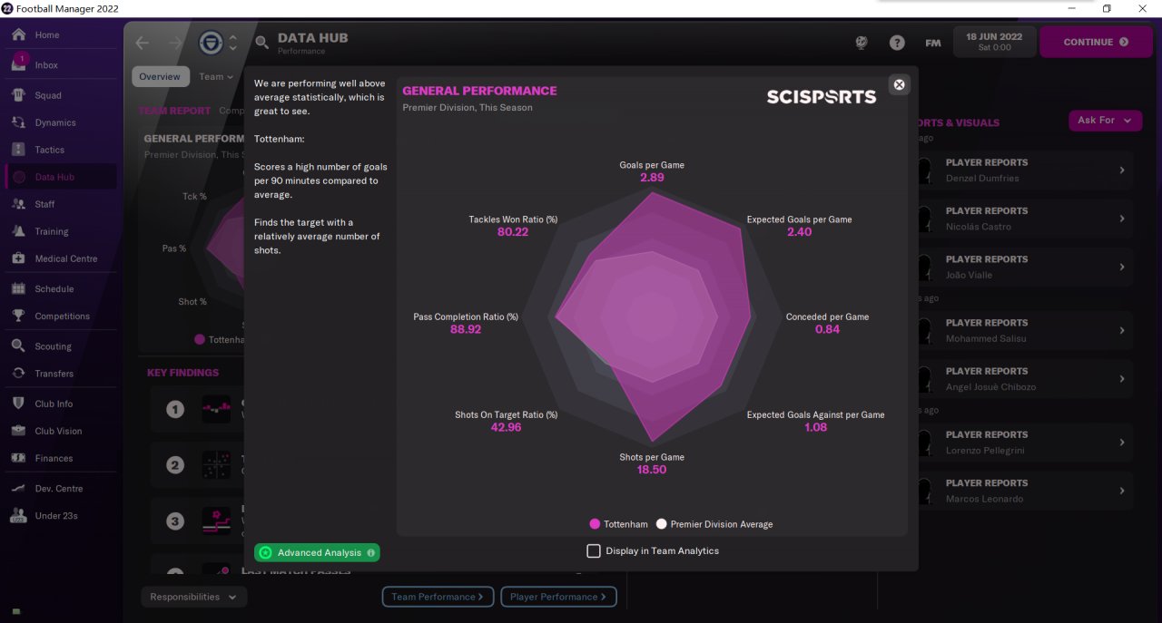Click Conceded per Game value 0.84
The width and height of the screenshot is (1162, 623).
[827, 329]
